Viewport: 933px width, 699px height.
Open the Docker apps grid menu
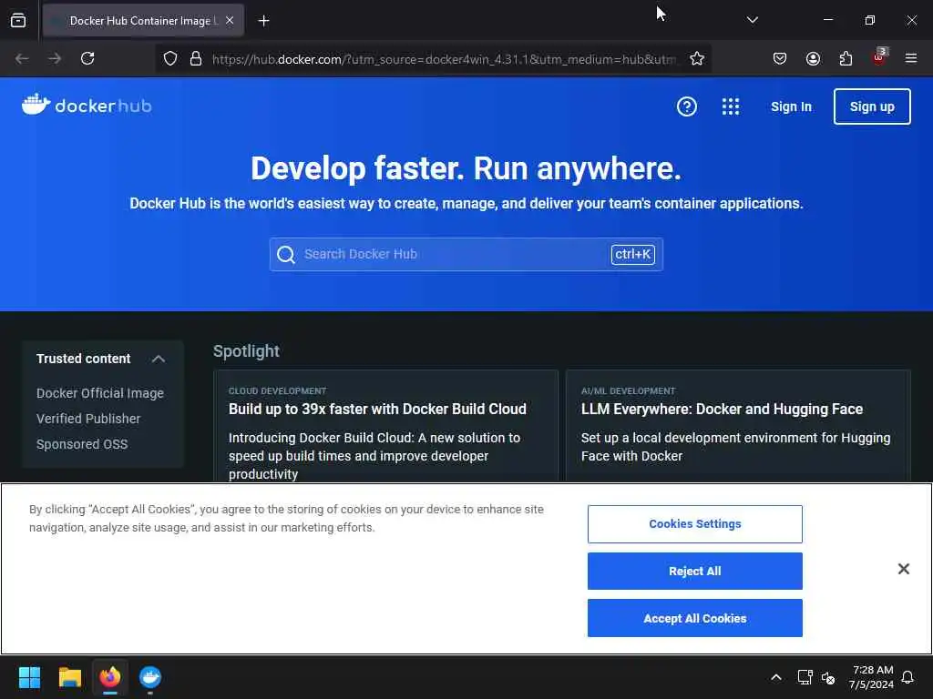click(x=731, y=106)
